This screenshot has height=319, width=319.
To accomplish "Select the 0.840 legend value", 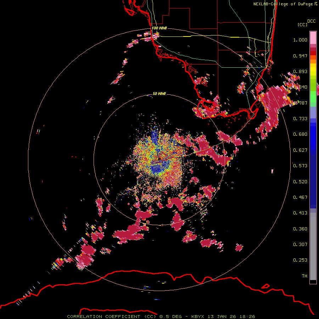I will tap(300, 87).
